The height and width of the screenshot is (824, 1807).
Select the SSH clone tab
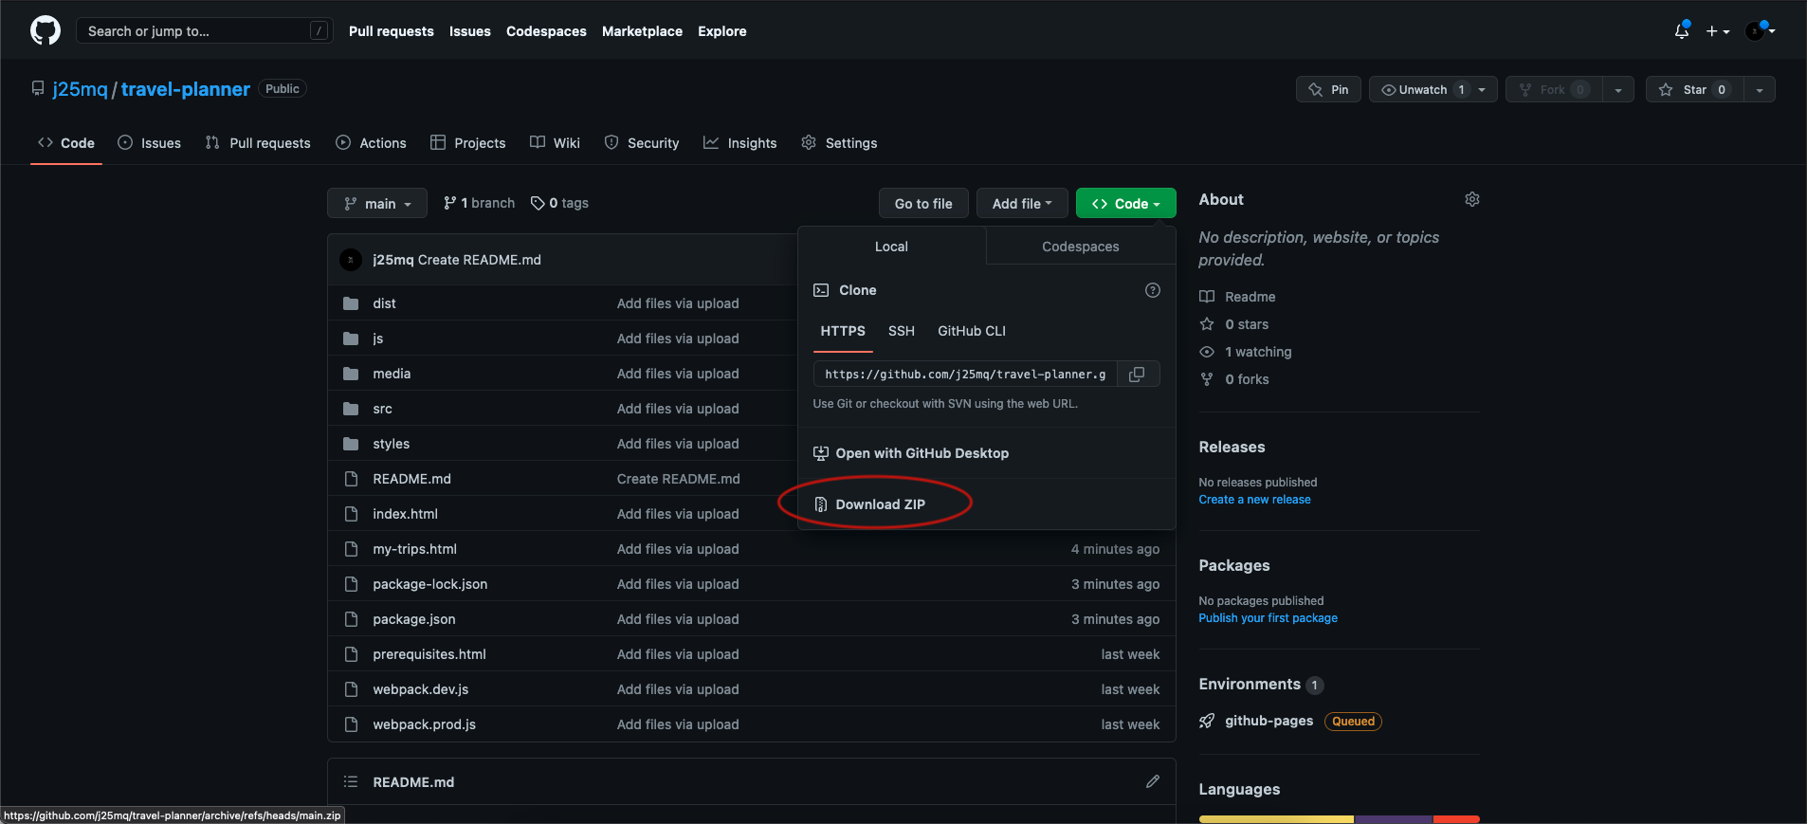click(902, 331)
